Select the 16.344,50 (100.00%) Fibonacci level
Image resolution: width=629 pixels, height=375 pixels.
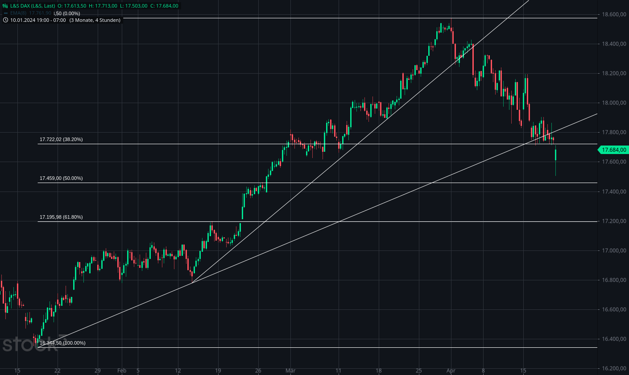pyautogui.click(x=62, y=343)
